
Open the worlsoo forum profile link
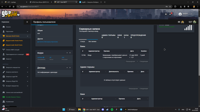pos(40,58)
